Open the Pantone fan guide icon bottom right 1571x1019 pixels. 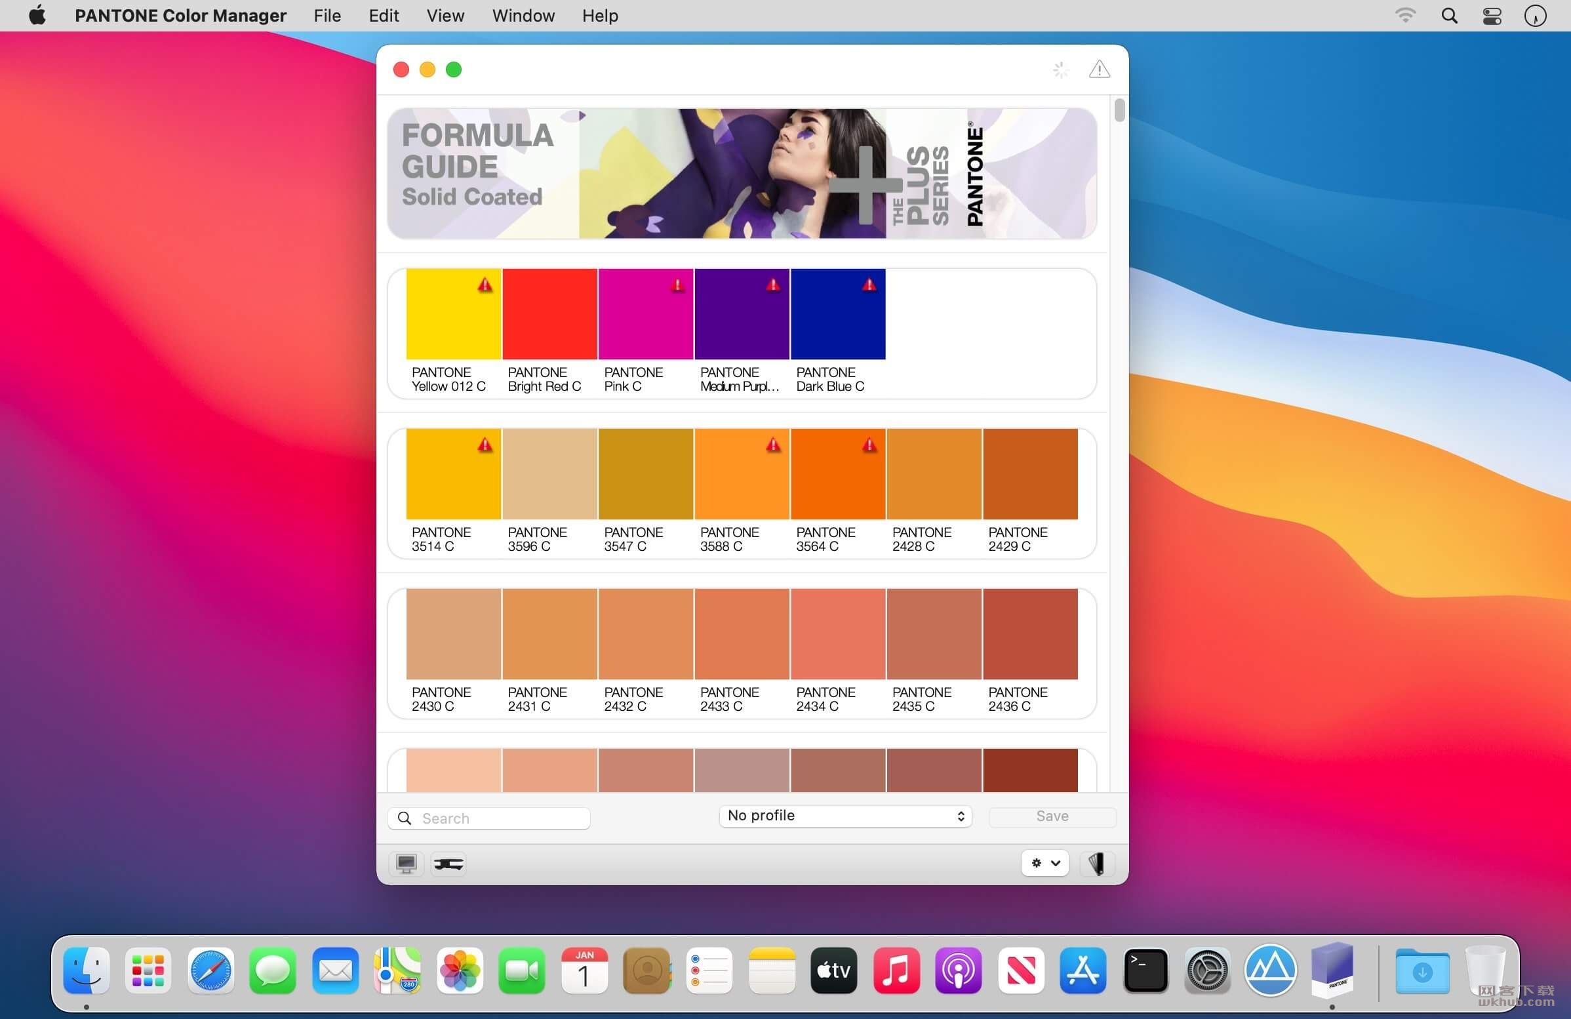(1097, 863)
